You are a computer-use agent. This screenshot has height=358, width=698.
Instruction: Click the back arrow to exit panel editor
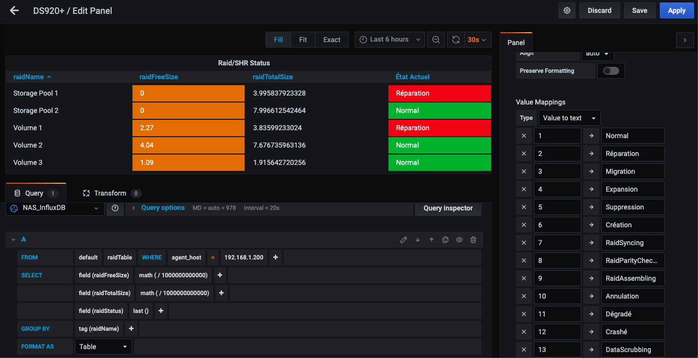point(14,10)
